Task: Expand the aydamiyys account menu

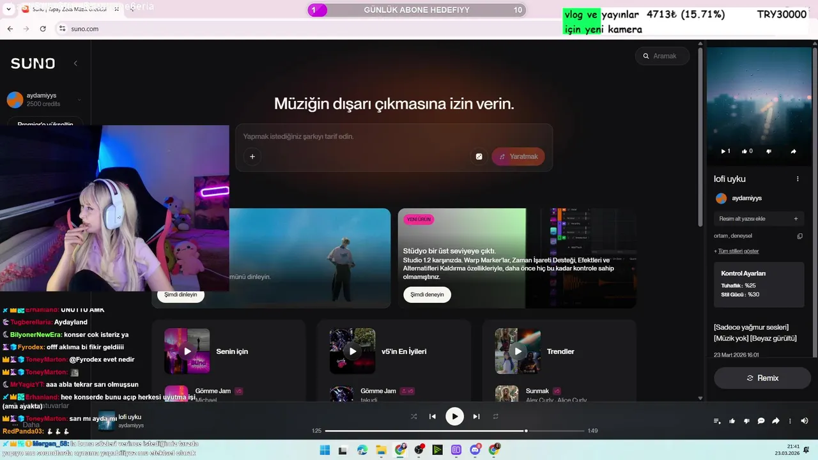Action: pos(79,100)
